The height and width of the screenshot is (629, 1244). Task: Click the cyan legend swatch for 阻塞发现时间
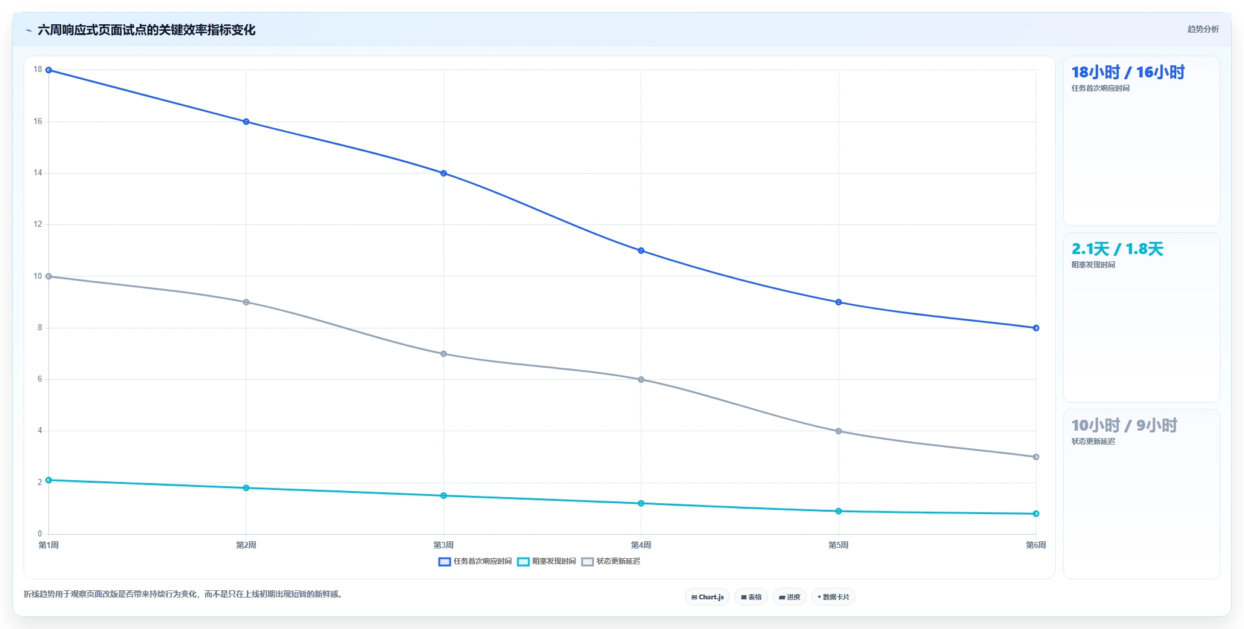tap(523, 562)
